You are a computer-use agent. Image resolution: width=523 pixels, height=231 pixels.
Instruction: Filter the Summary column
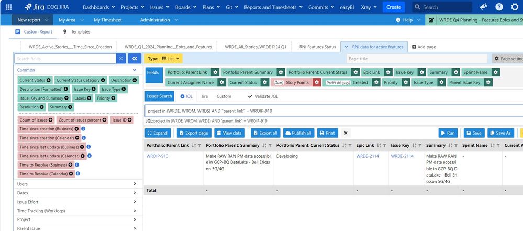(x=456, y=146)
